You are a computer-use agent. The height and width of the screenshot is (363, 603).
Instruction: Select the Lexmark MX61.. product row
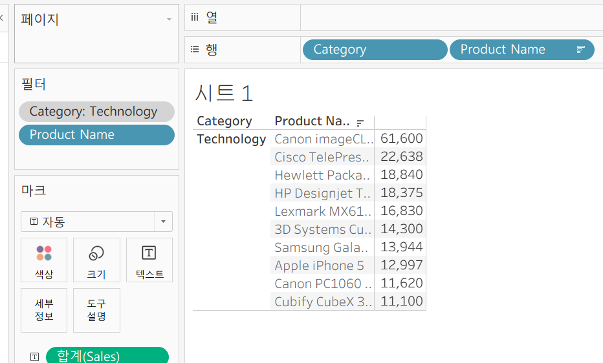pyautogui.click(x=322, y=211)
